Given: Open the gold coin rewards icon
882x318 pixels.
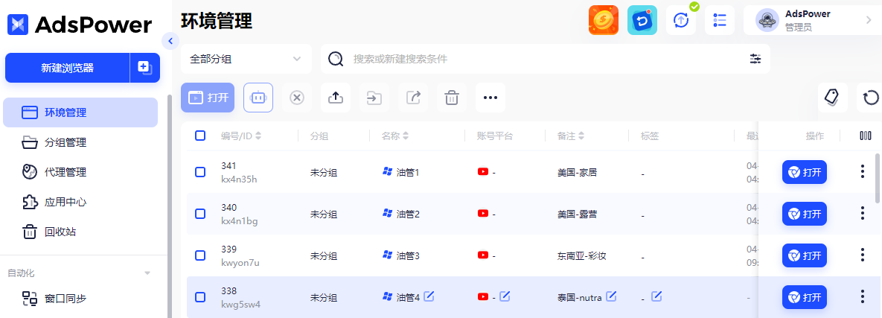Looking at the screenshot, I should coord(604,21).
